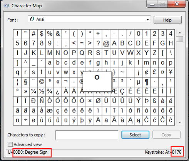Click the inverted question mark ¿

[58, 91]
